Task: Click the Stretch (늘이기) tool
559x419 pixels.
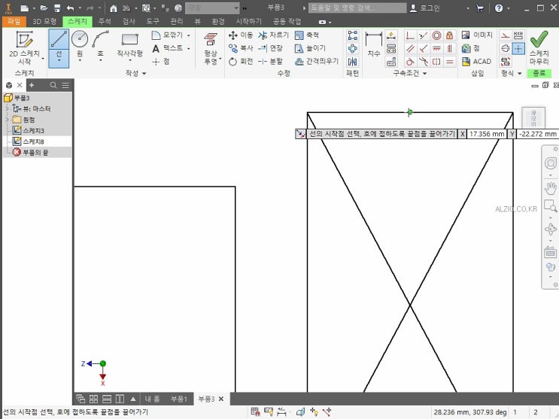Action: coord(310,48)
